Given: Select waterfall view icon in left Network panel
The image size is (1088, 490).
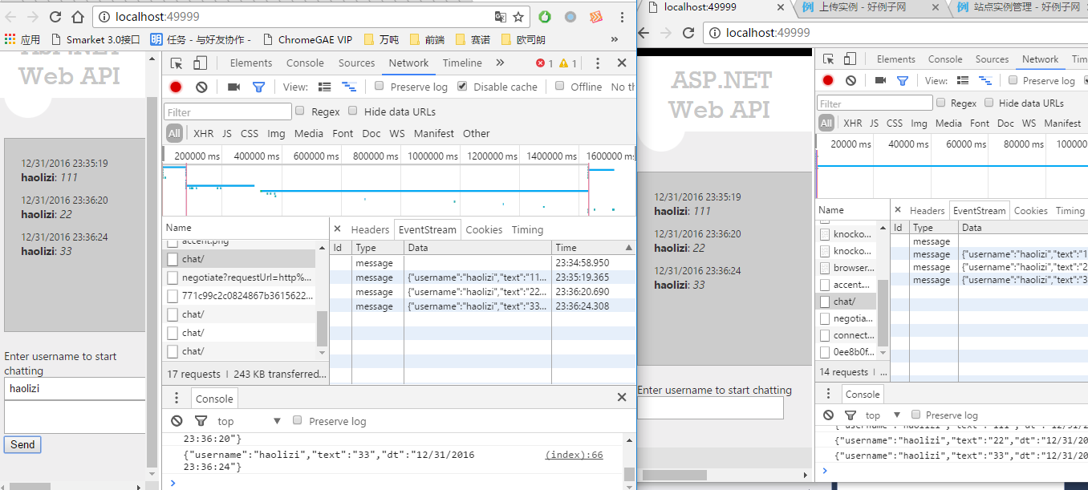Looking at the screenshot, I should (349, 87).
